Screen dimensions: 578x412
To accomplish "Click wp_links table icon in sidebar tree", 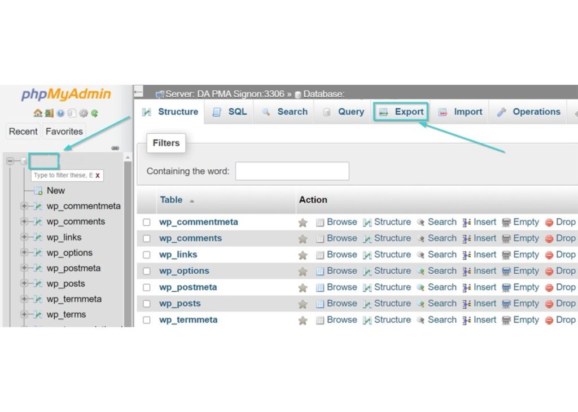I will point(38,237).
